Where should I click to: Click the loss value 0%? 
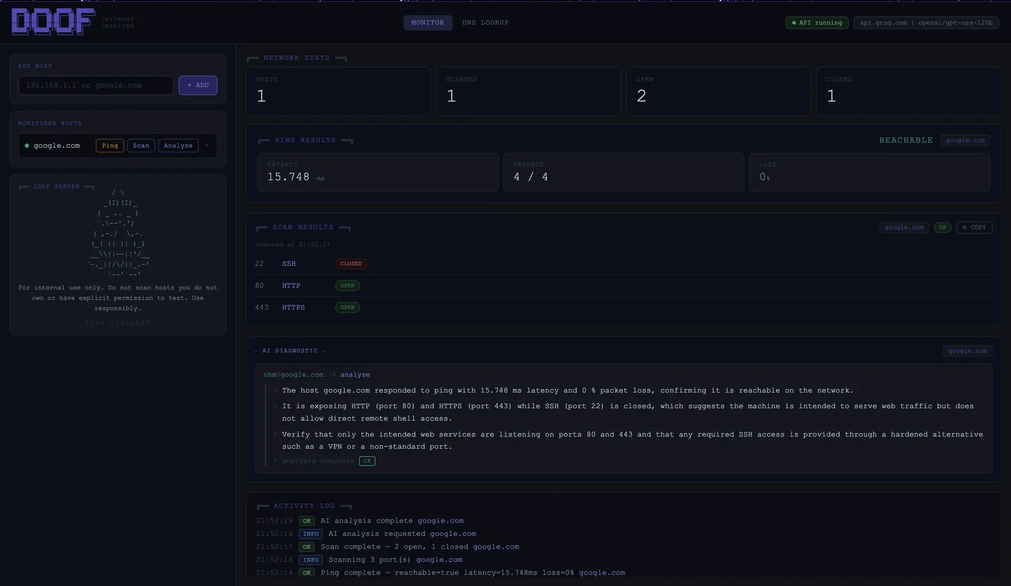coord(765,177)
